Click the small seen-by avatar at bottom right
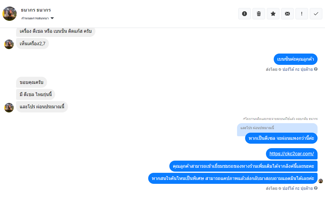Image resolution: width=325 pixels, height=199 pixels. 321,181
